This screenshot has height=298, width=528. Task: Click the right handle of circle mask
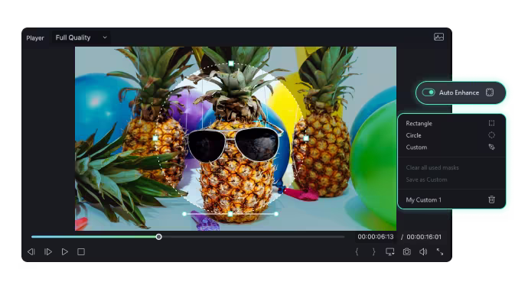point(306,138)
